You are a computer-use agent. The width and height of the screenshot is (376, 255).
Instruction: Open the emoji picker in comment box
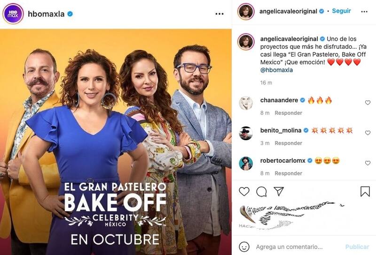(x=244, y=247)
